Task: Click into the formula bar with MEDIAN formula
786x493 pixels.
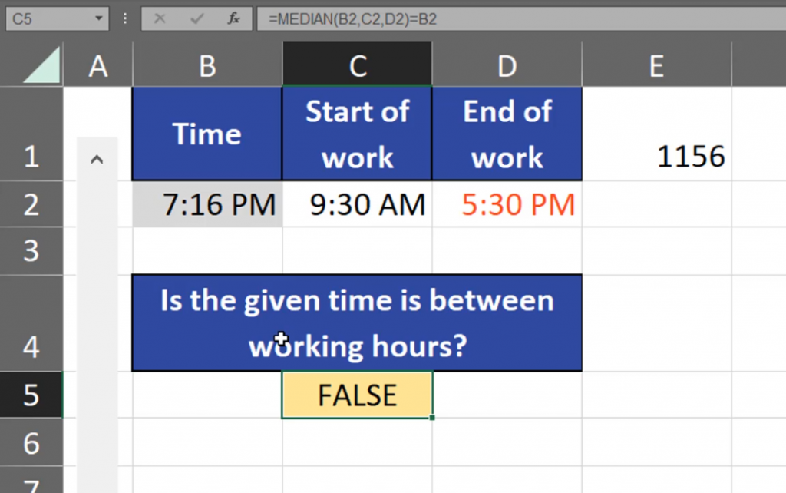Action: click(x=522, y=18)
